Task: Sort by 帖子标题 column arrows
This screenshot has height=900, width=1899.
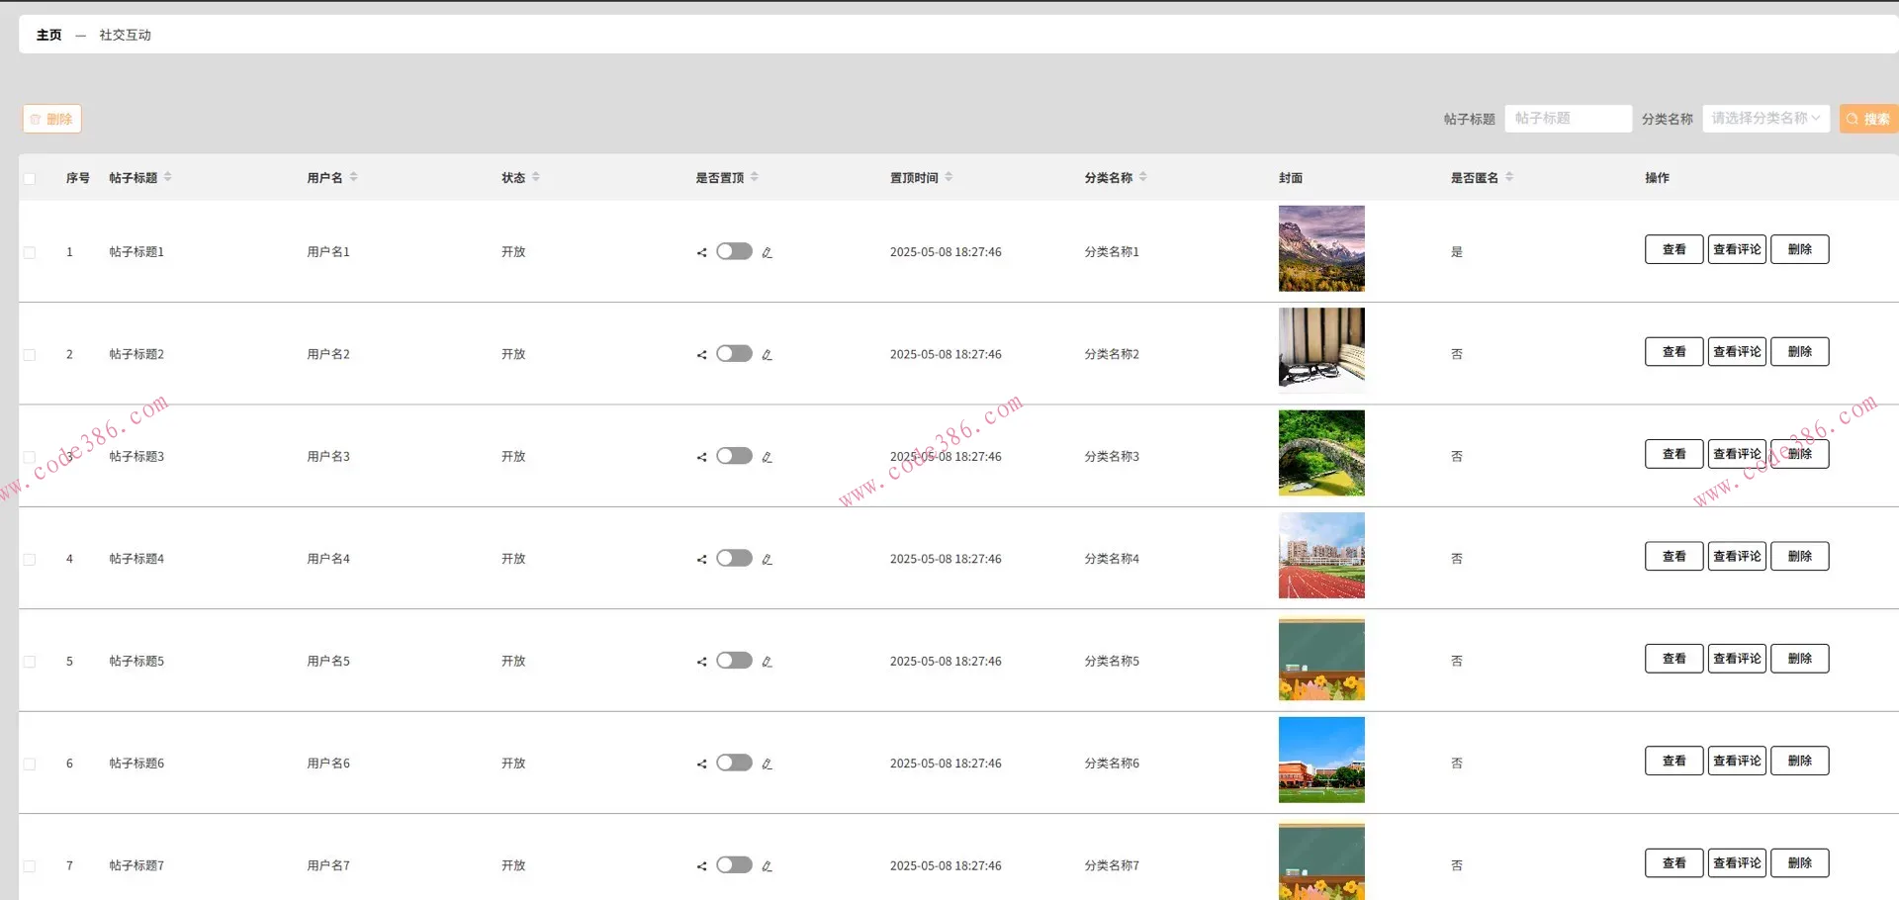Action: [x=168, y=177]
